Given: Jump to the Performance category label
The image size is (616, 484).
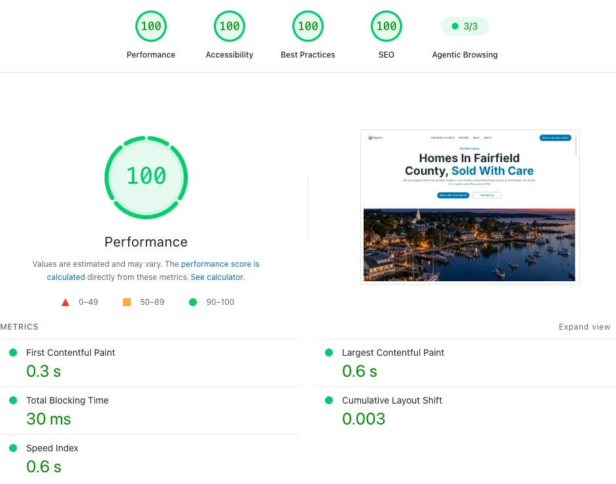Looking at the screenshot, I should click(151, 54).
